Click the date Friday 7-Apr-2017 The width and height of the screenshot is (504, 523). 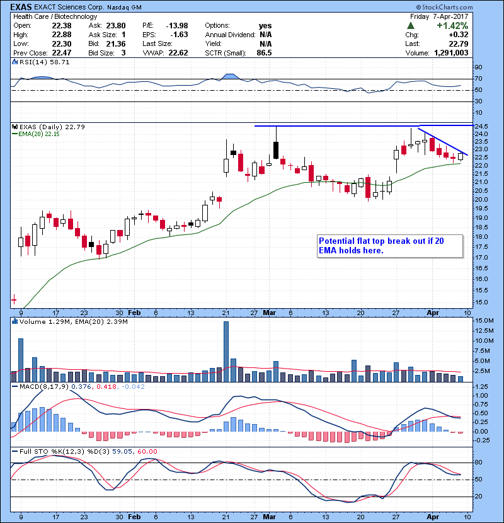[x=439, y=16]
